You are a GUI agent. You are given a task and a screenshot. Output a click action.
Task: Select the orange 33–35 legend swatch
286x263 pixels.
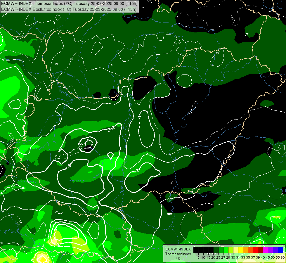(246, 250)
